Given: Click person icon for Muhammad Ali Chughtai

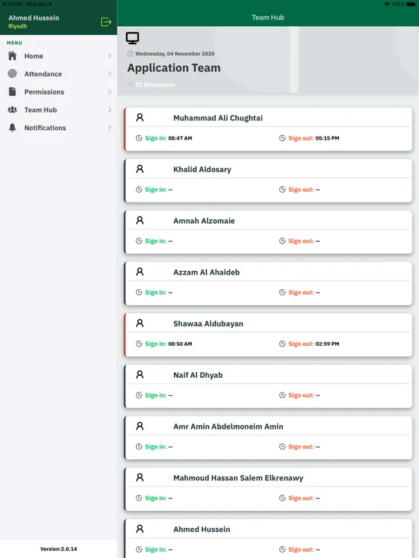Looking at the screenshot, I should click(x=140, y=118).
